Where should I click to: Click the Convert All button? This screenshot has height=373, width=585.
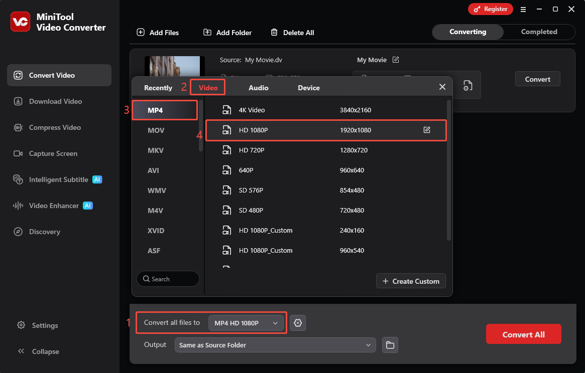523,334
